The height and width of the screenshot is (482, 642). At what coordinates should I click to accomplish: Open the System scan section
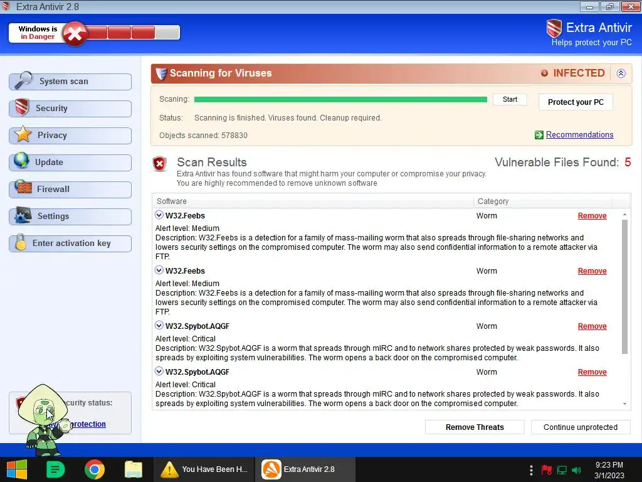[70, 82]
